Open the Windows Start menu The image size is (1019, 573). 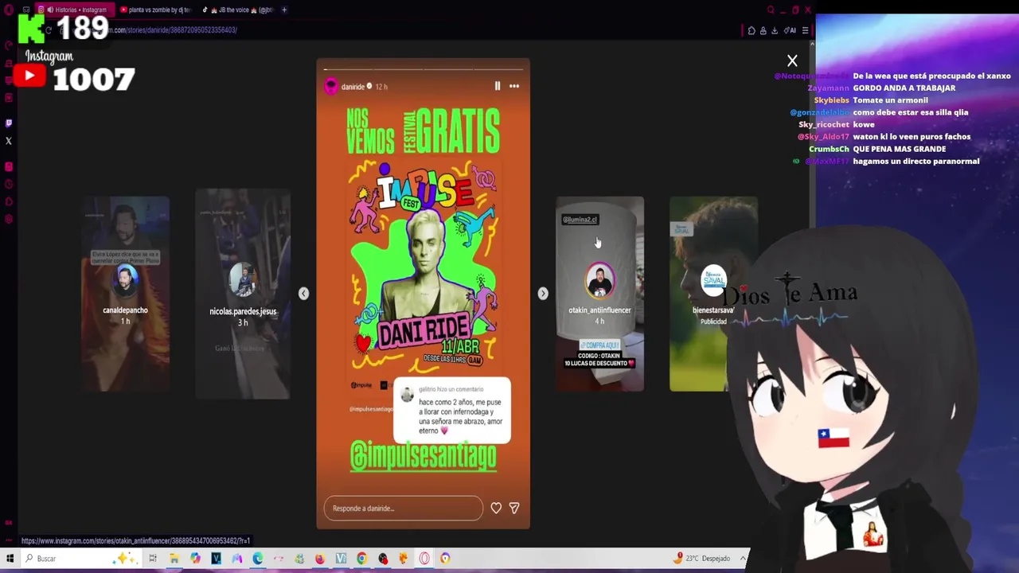pyautogui.click(x=10, y=558)
